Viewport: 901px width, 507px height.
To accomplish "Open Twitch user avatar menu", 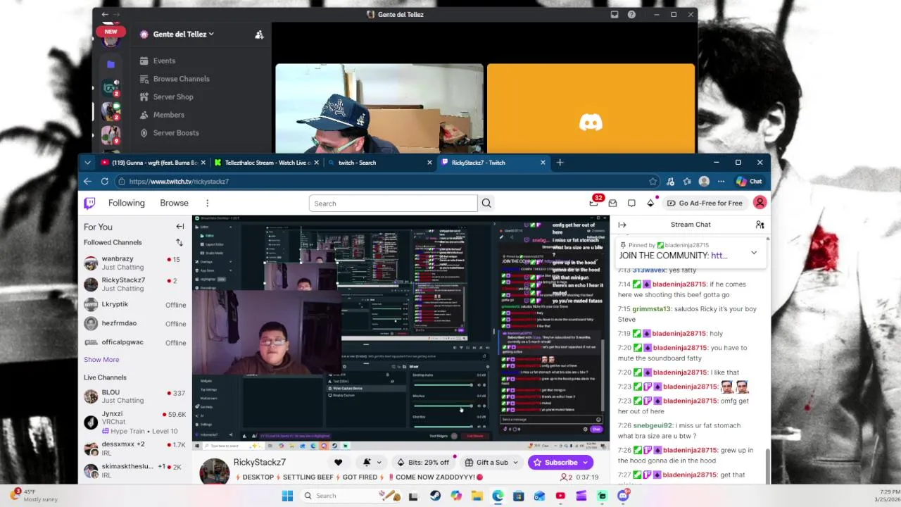I will coord(760,203).
